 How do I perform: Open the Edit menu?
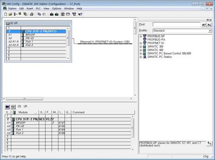22,8
